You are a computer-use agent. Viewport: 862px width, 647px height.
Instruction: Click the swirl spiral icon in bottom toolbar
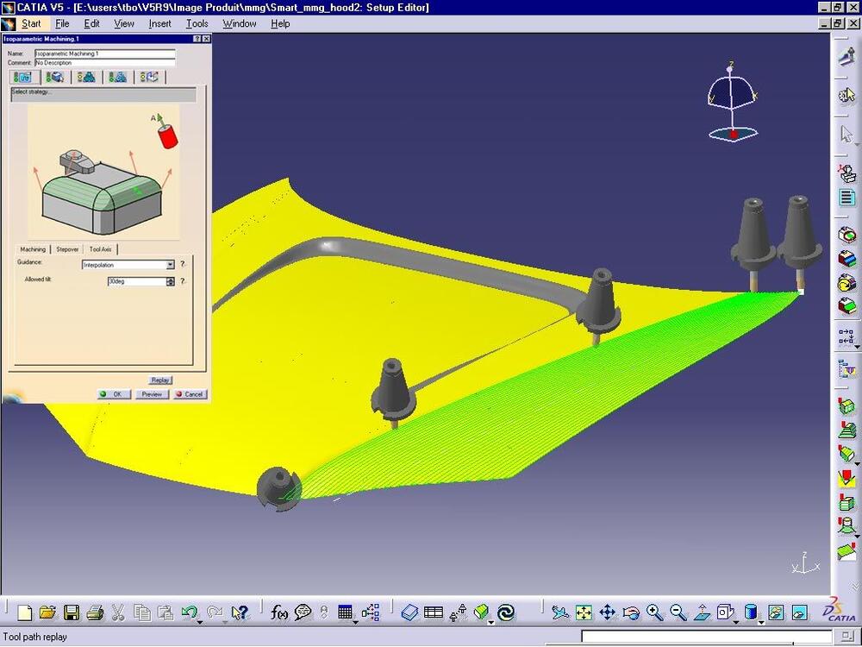pos(506,612)
